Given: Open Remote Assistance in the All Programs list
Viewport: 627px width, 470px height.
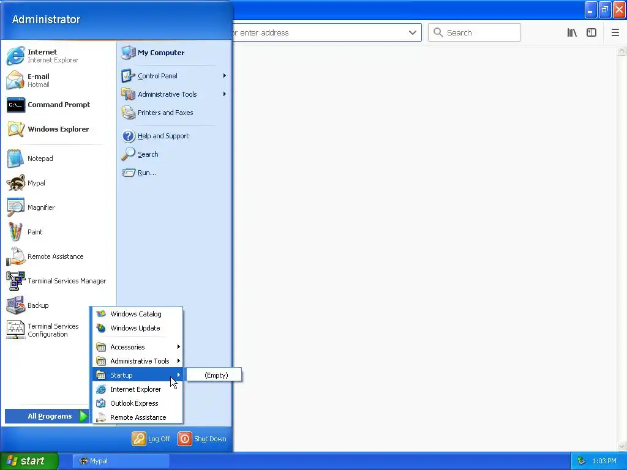Looking at the screenshot, I should (138, 417).
